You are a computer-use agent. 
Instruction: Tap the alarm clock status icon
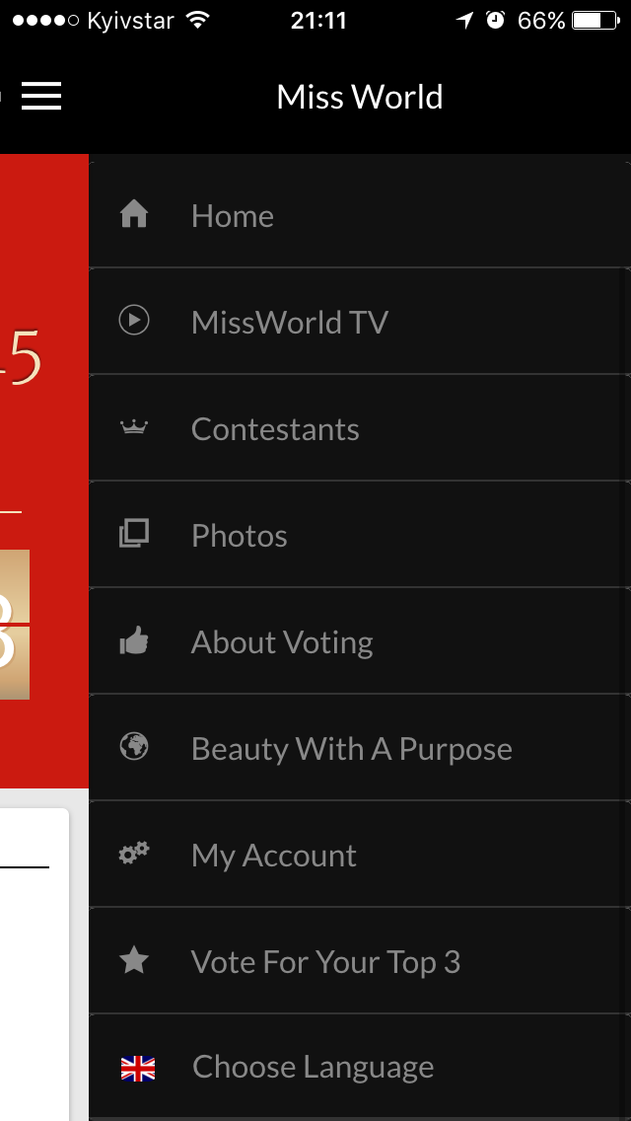[x=495, y=20]
